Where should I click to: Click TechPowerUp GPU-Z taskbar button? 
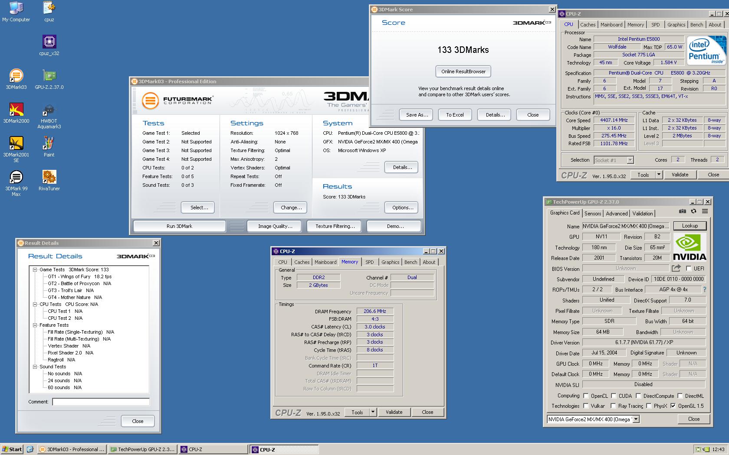click(143, 449)
